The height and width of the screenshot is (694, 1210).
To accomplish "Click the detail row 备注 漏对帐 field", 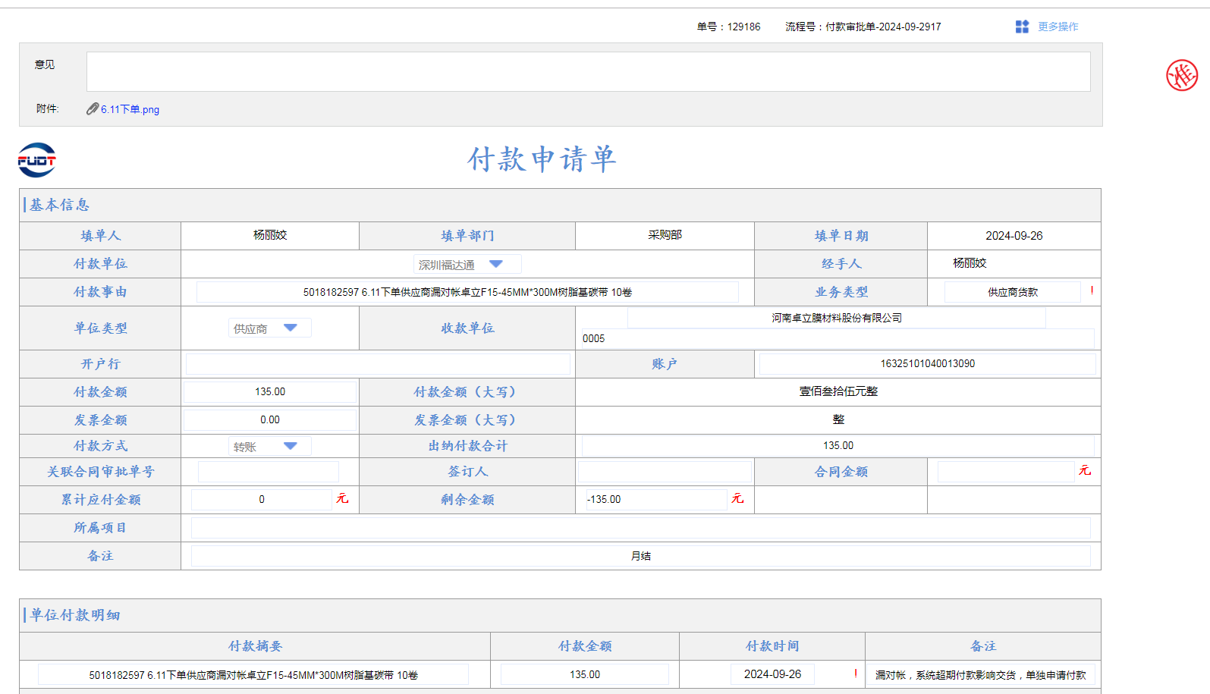I will point(981,674).
